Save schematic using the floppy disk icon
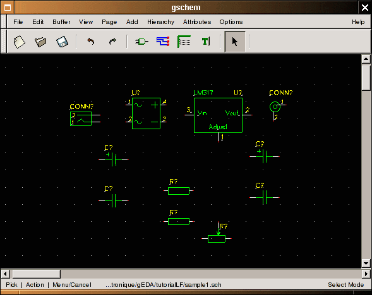Viewport: 372px width, 295px height. click(62, 42)
